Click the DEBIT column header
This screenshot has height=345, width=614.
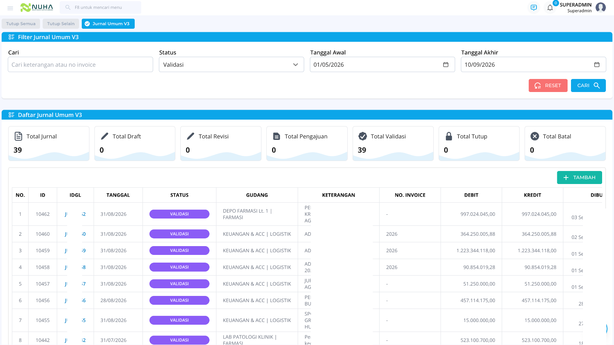(x=471, y=195)
